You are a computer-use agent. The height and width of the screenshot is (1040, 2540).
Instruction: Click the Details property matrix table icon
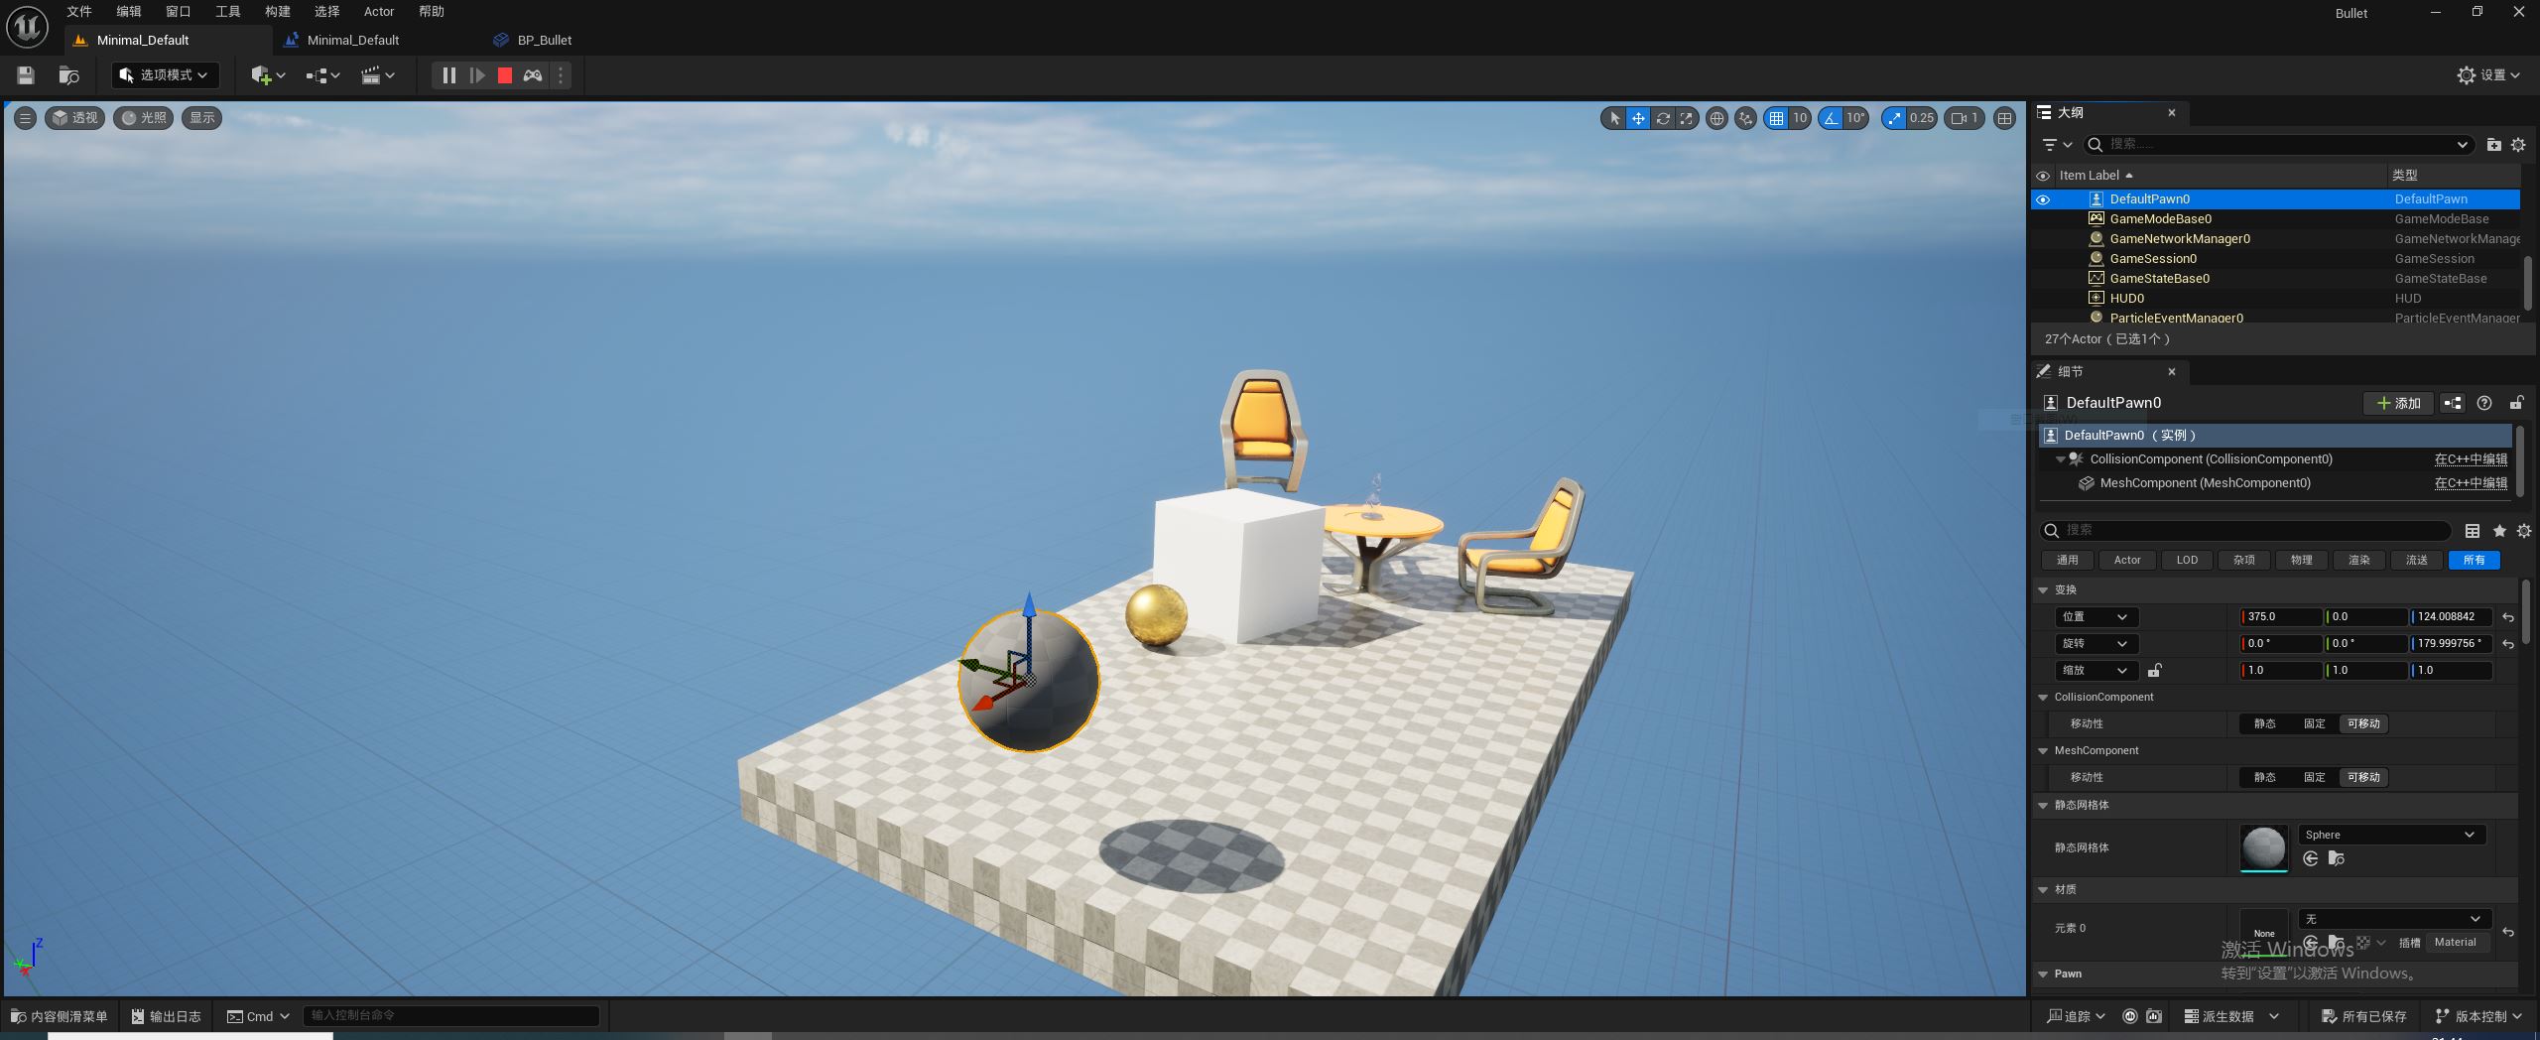pos(2473,531)
